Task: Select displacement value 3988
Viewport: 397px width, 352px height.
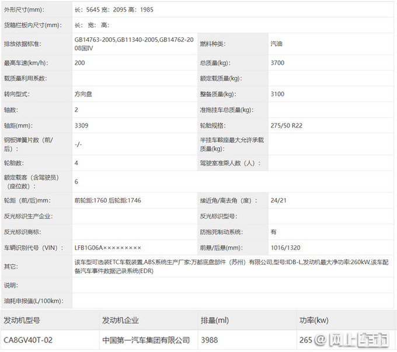Action: pos(209,340)
